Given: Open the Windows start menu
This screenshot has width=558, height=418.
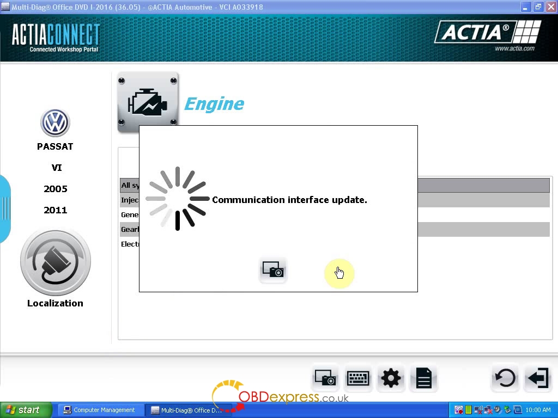Looking at the screenshot, I should 26,410.
